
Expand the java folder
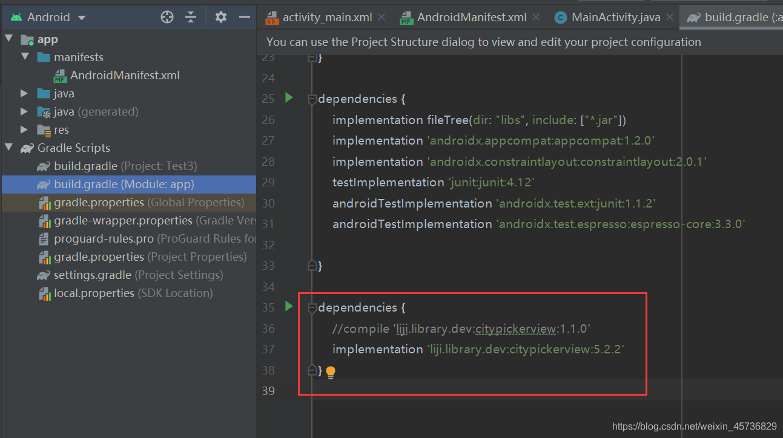tap(23, 93)
